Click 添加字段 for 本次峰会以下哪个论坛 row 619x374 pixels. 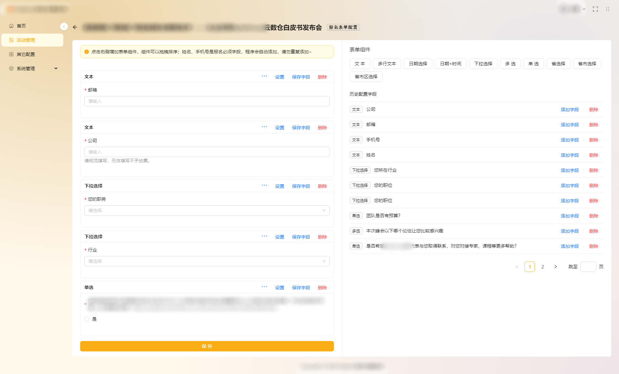[x=570, y=231]
